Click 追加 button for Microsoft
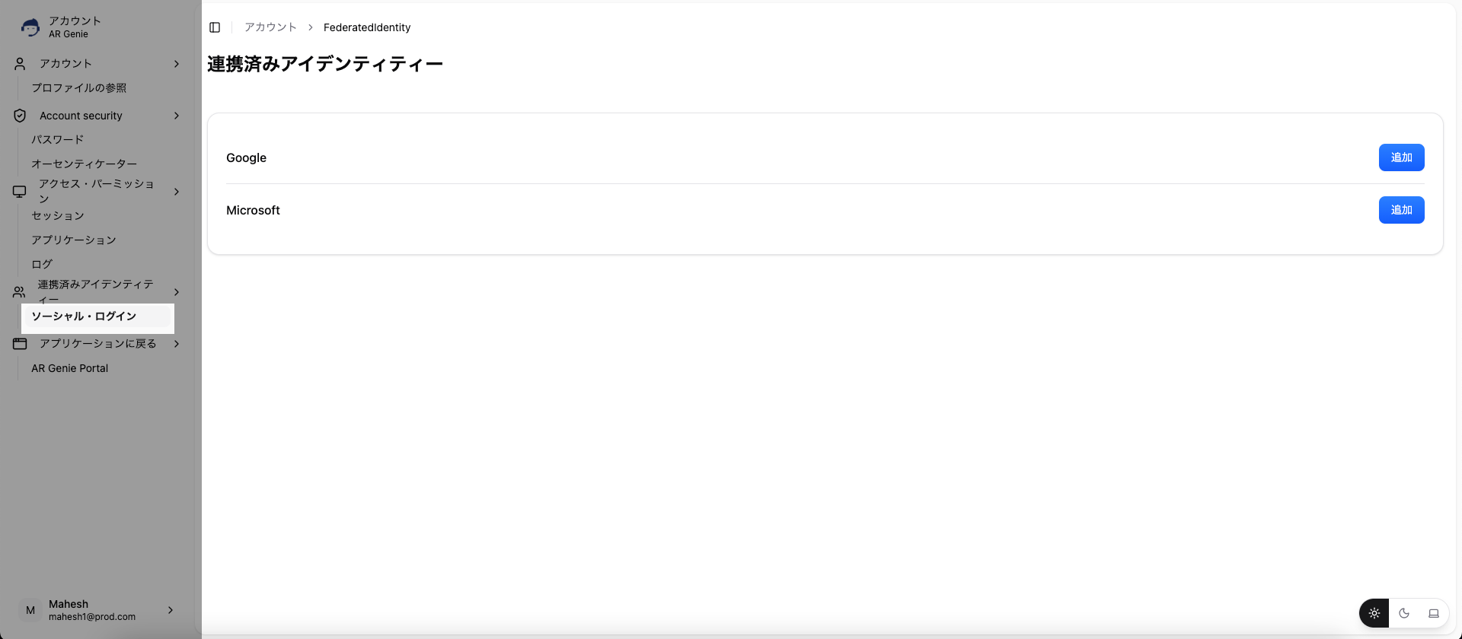Viewport: 1462px width, 639px height. (1401, 210)
